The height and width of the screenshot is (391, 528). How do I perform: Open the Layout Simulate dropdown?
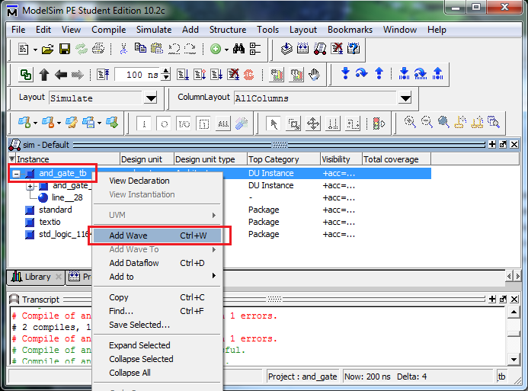(x=151, y=98)
